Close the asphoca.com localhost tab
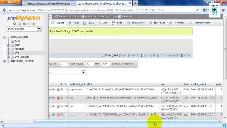227x128 pixels. click(130, 3)
